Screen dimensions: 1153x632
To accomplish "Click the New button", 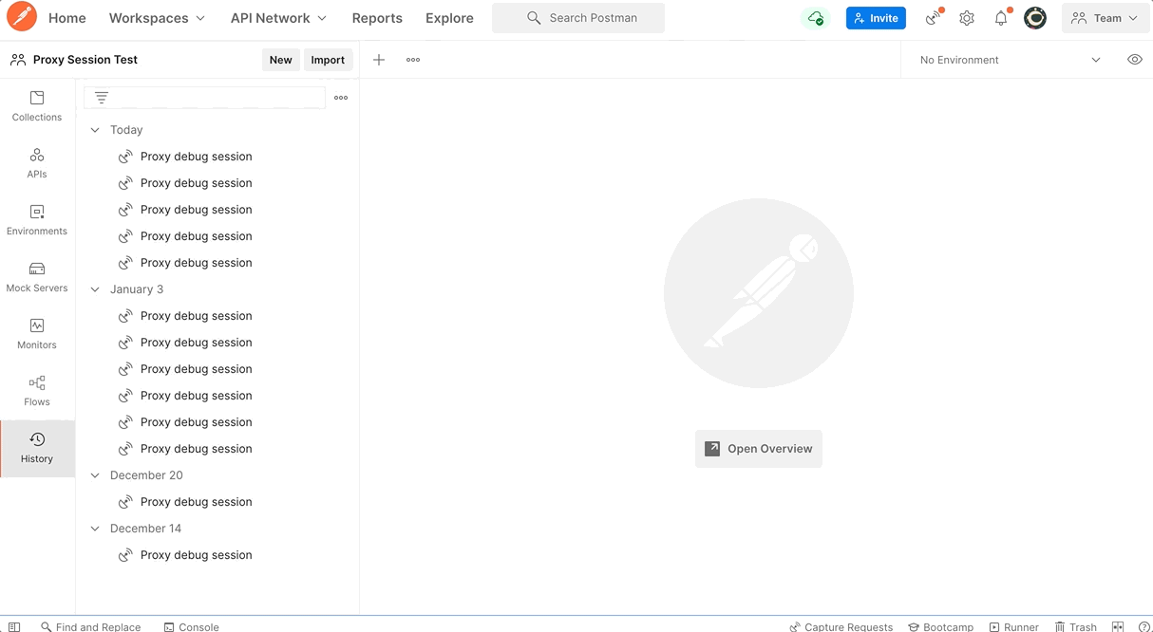I will point(281,60).
